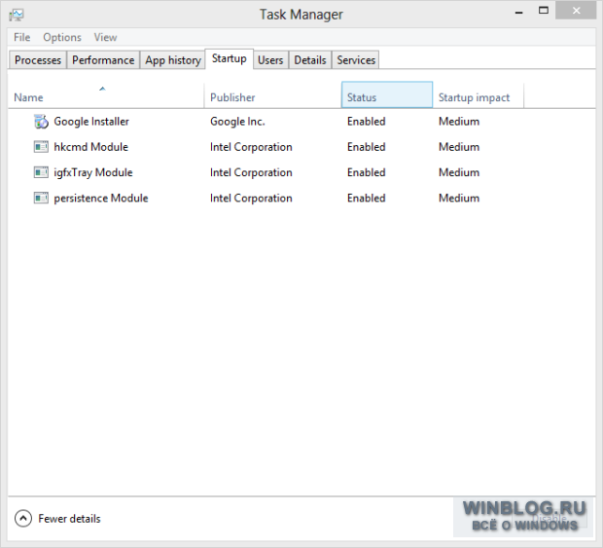Sort by the Name column header
This screenshot has width=603, height=548.
[x=106, y=95]
